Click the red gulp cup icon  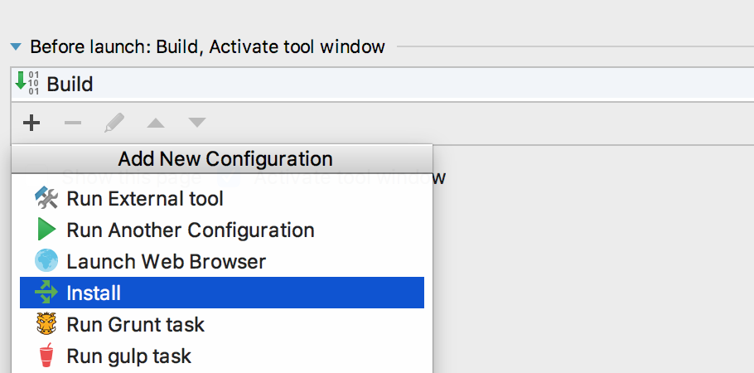click(46, 356)
